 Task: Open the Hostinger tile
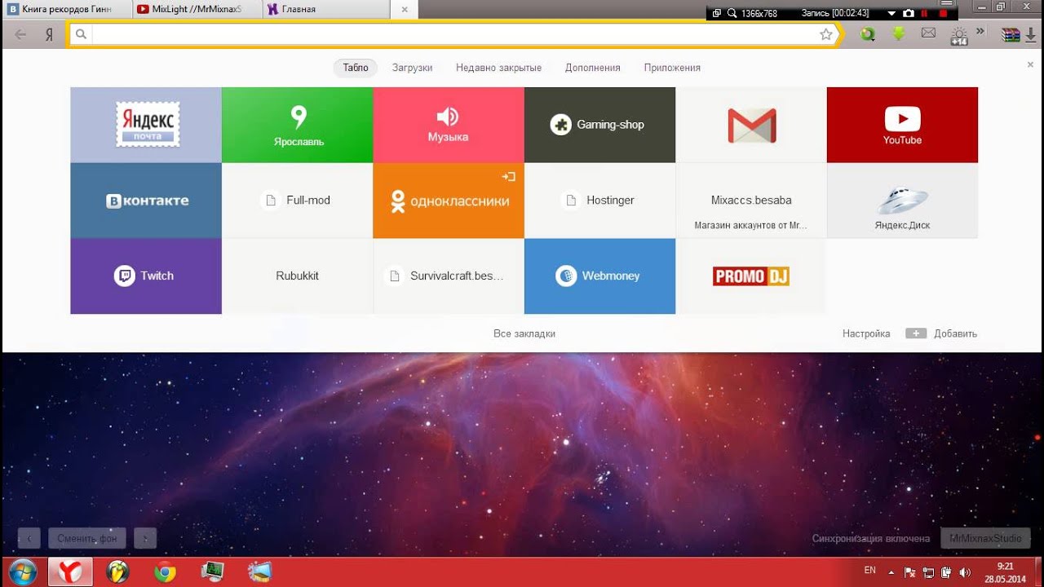(x=599, y=201)
